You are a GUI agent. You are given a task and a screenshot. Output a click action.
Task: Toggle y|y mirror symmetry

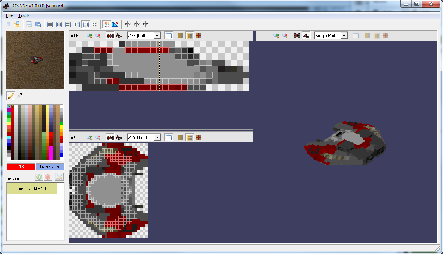[137, 24]
